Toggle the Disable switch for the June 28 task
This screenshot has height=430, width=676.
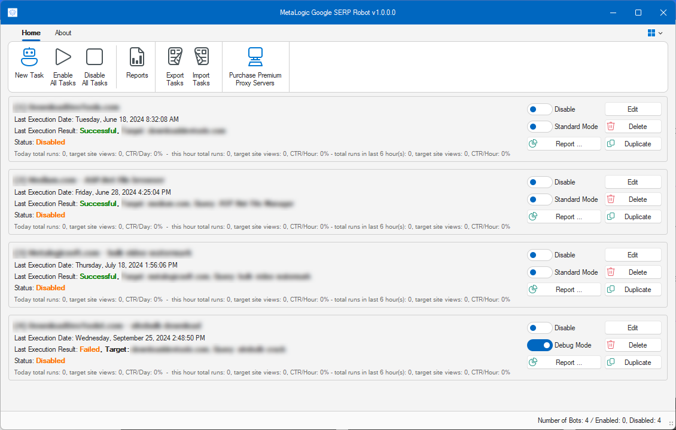(x=540, y=182)
